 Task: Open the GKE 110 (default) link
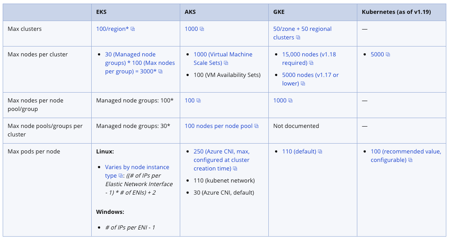click(x=299, y=152)
